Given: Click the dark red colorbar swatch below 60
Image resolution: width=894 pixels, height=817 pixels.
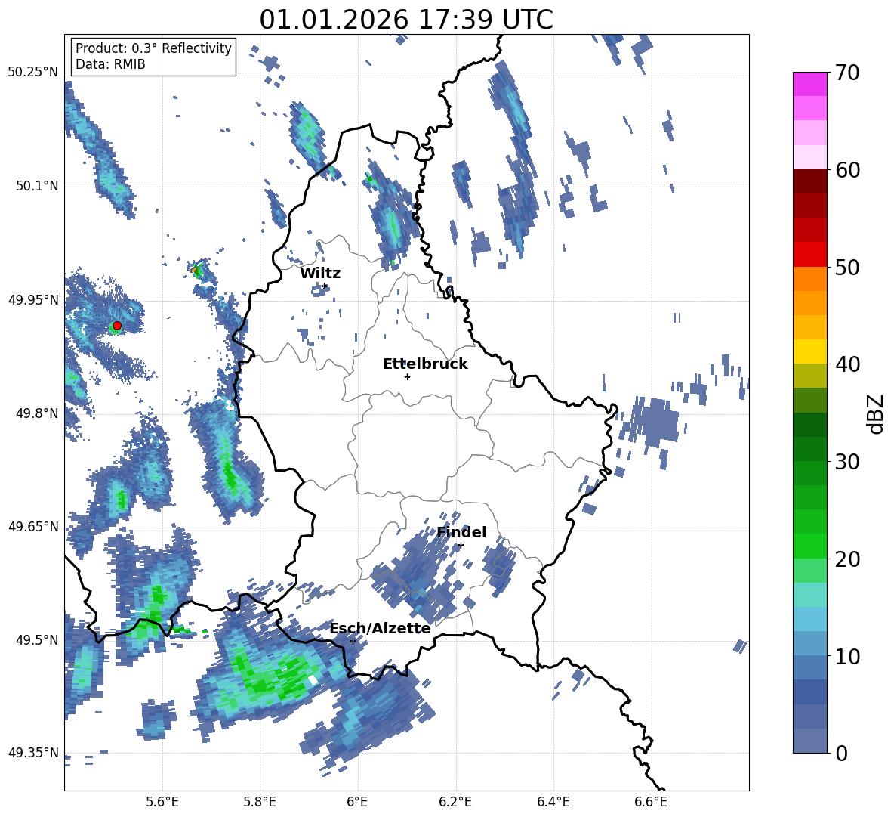Looking at the screenshot, I should [x=809, y=181].
